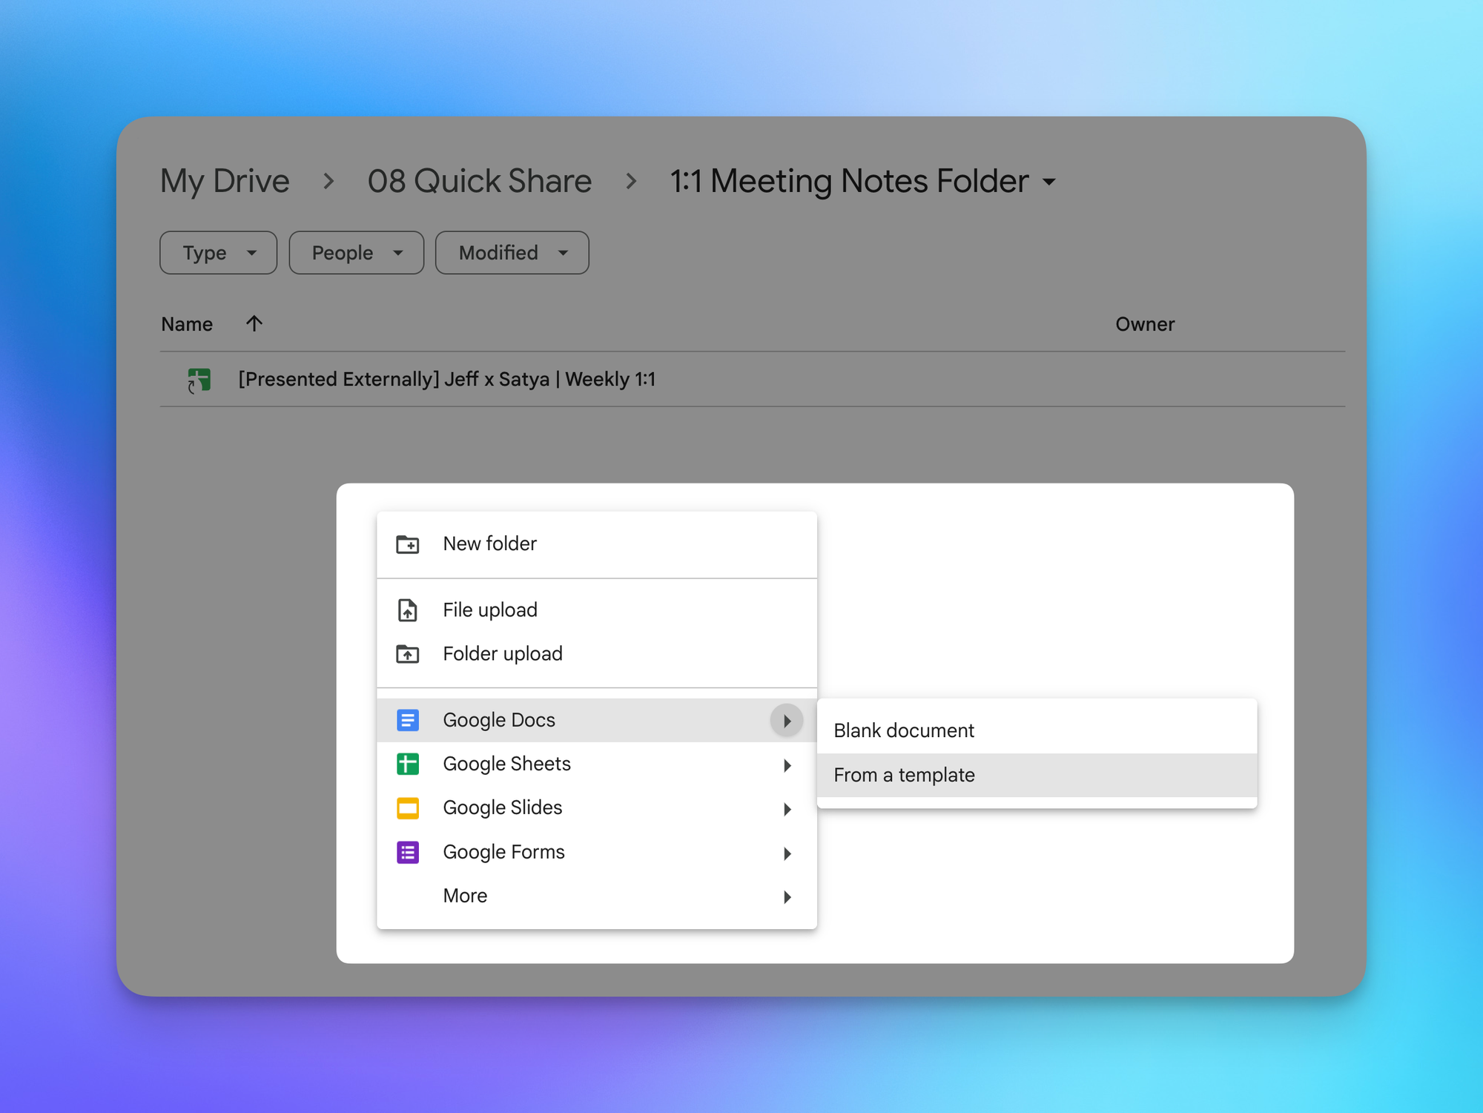The width and height of the screenshot is (1483, 1113).
Task: Click the green Google Sheets icon
Action: 407,764
